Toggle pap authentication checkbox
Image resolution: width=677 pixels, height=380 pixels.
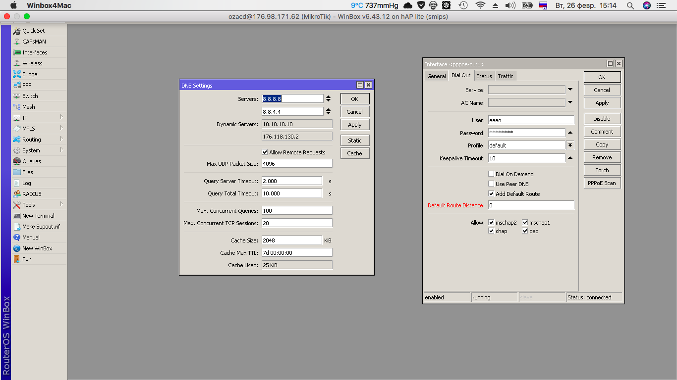click(x=525, y=231)
